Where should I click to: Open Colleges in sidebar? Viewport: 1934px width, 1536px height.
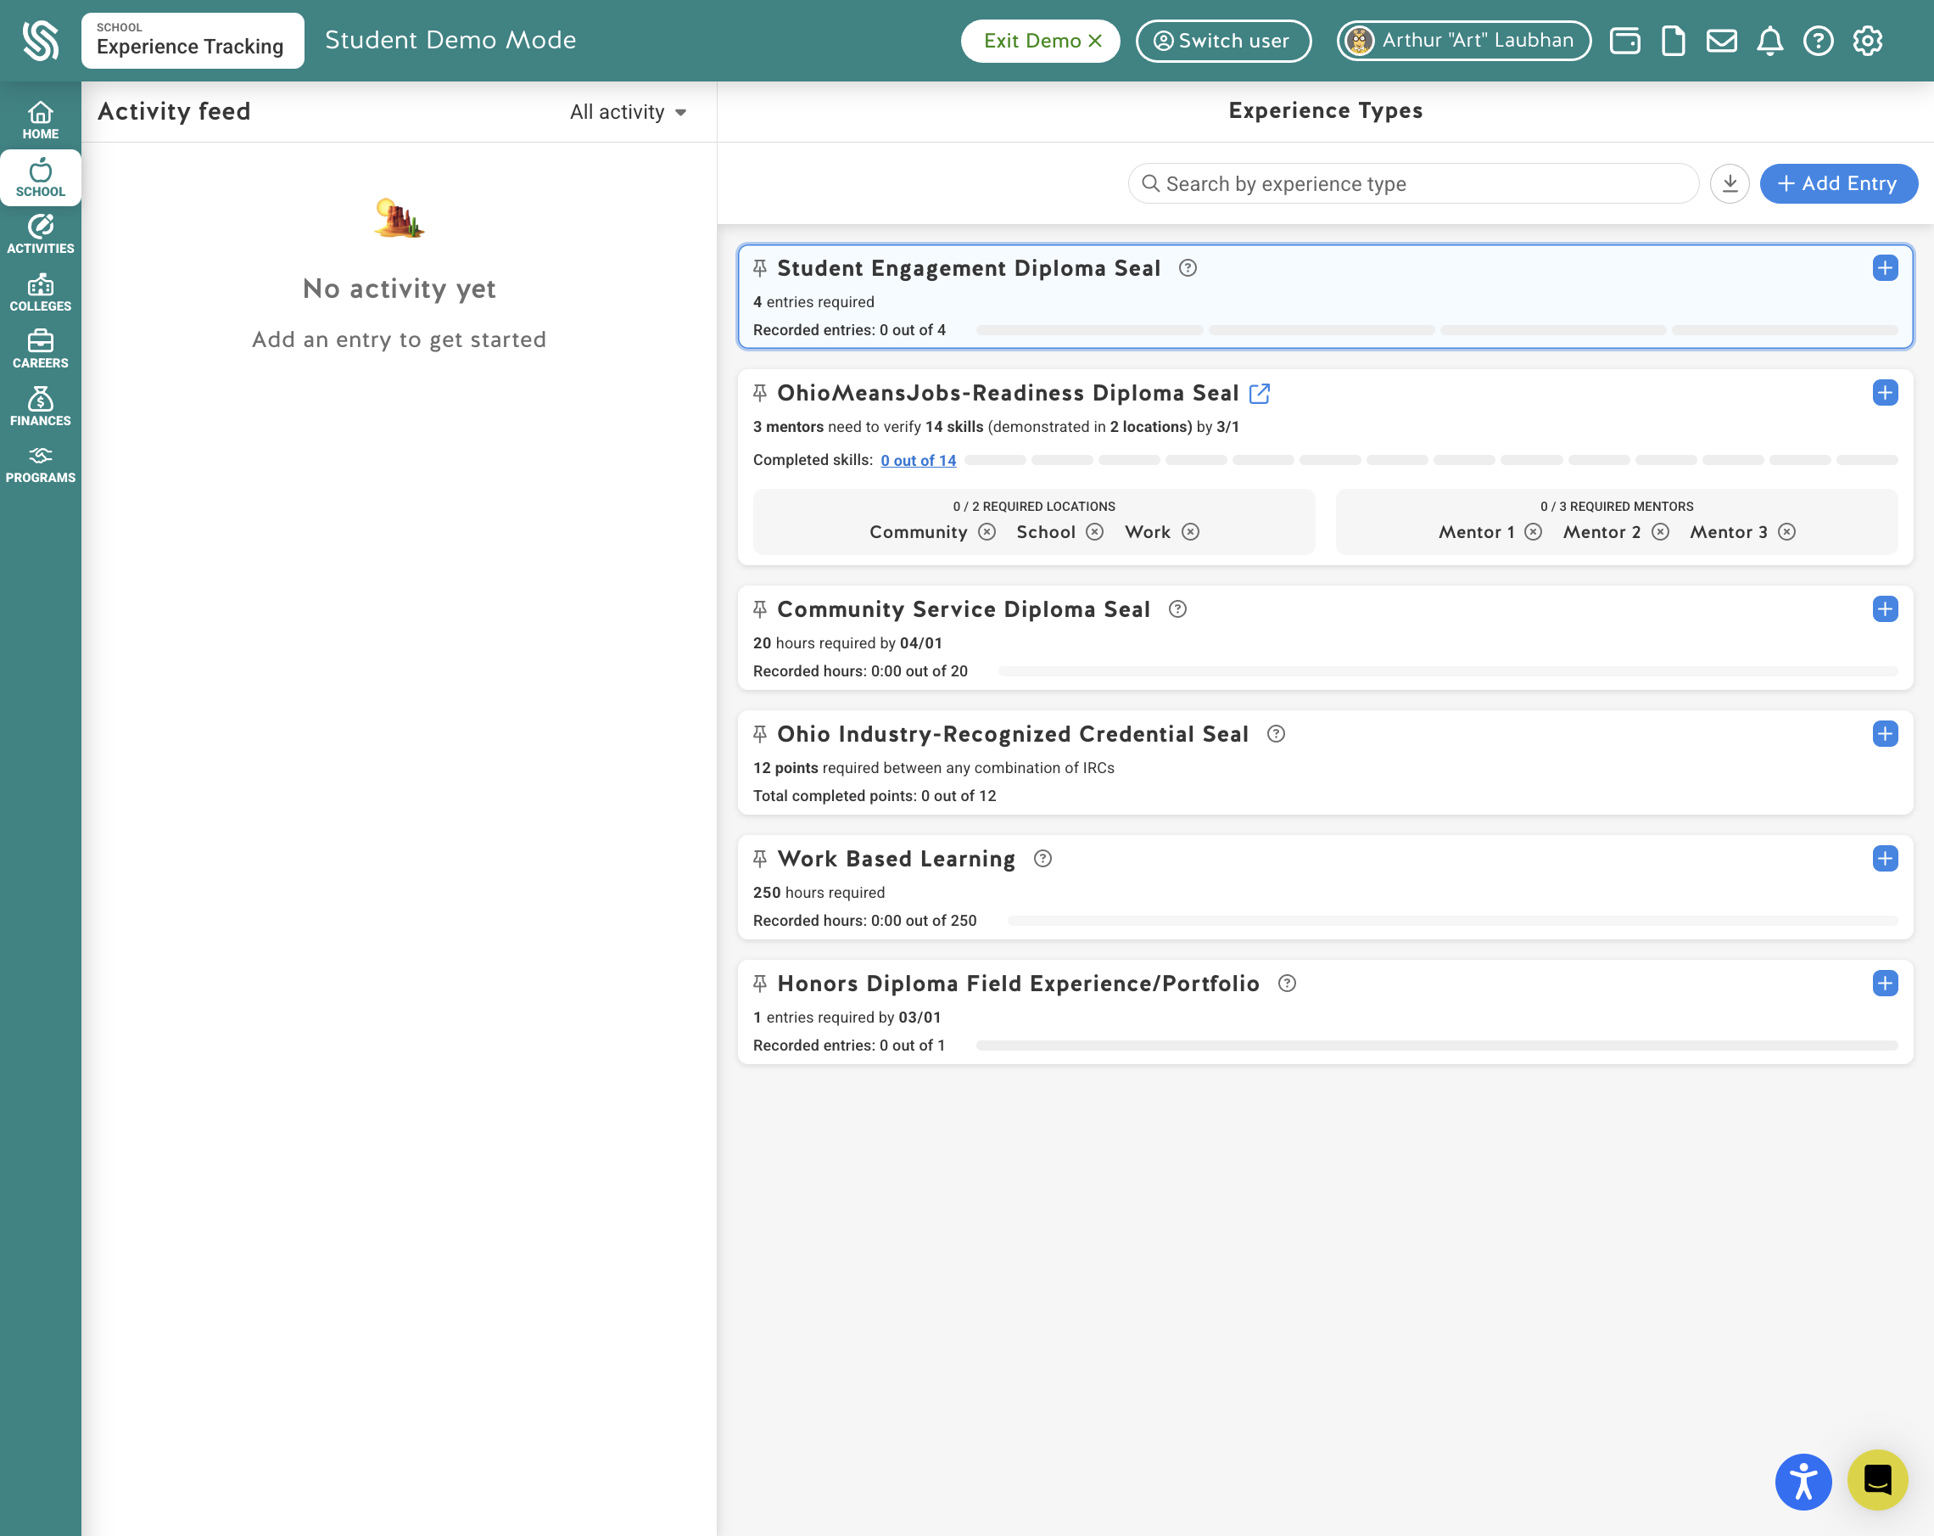[41, 293]
